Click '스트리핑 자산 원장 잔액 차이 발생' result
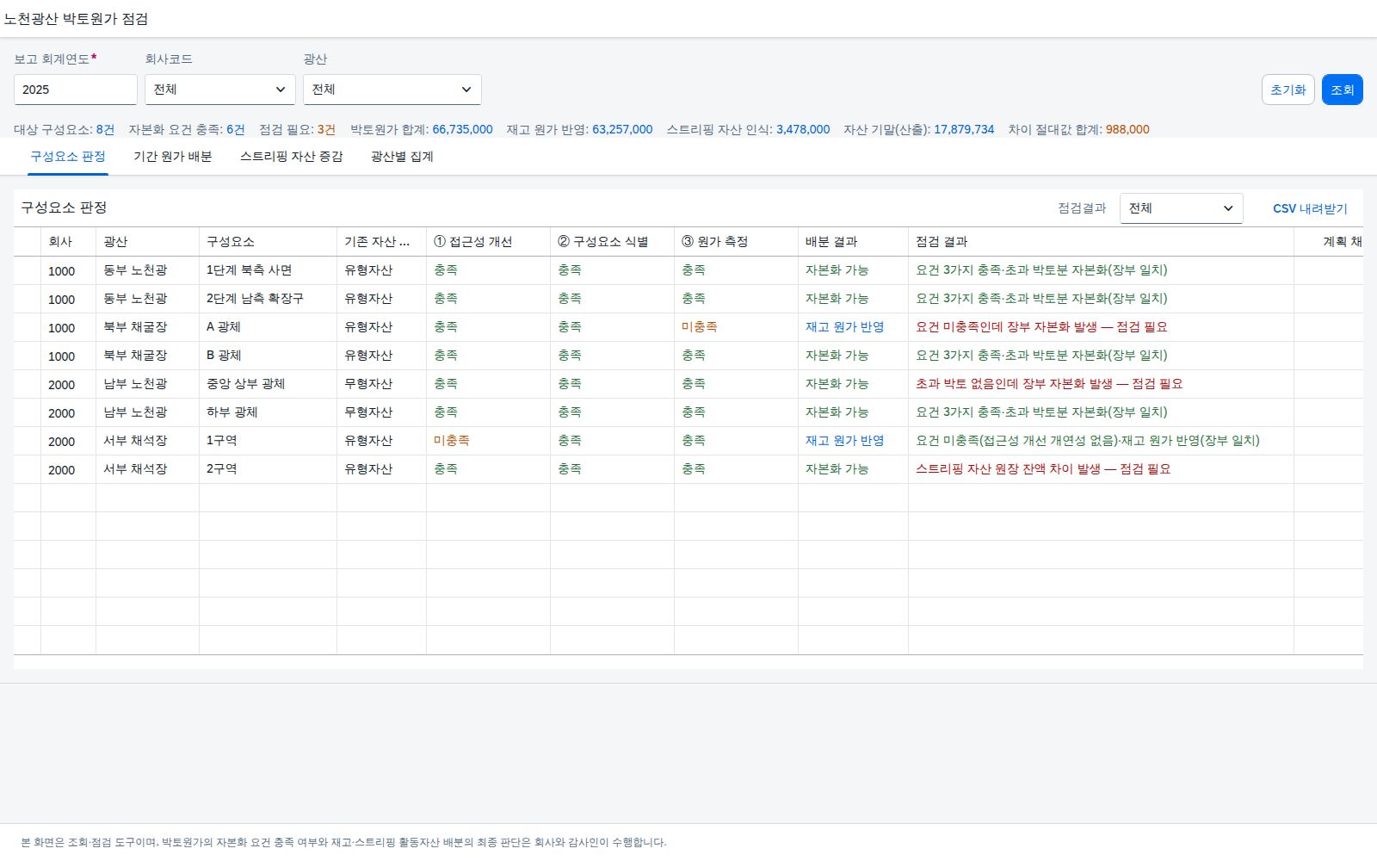This screenshot has width=1377, height=861. tap(1043, 469)
